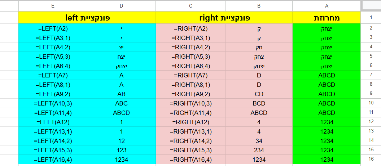Screen dimensions: 381x166
Task: Select column E header
Action: point(53,6)
